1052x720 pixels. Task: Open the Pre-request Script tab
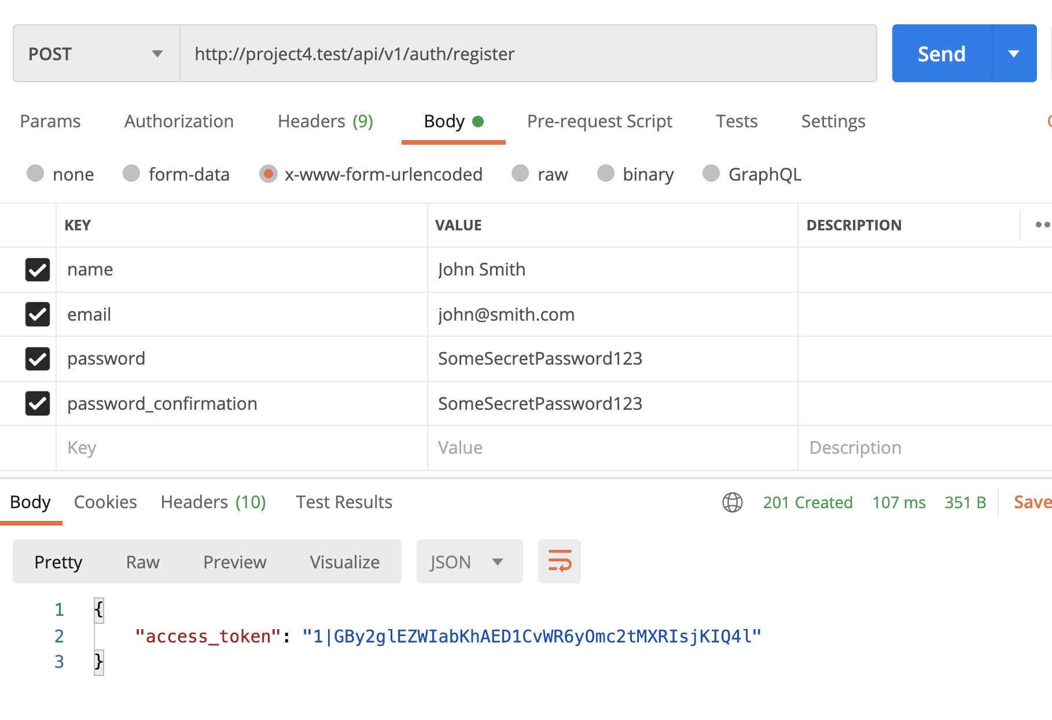(599, 122)
